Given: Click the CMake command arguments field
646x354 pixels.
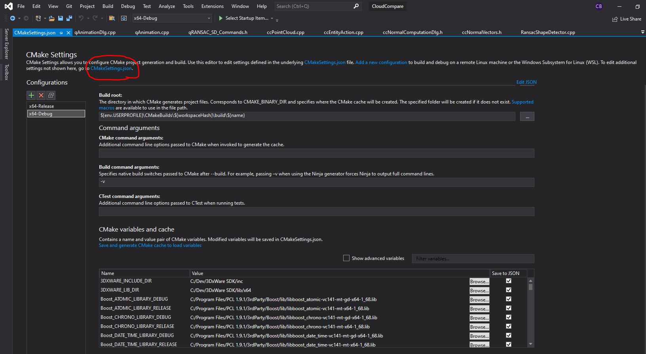Looking at the screenshot, I should [316, 153].
